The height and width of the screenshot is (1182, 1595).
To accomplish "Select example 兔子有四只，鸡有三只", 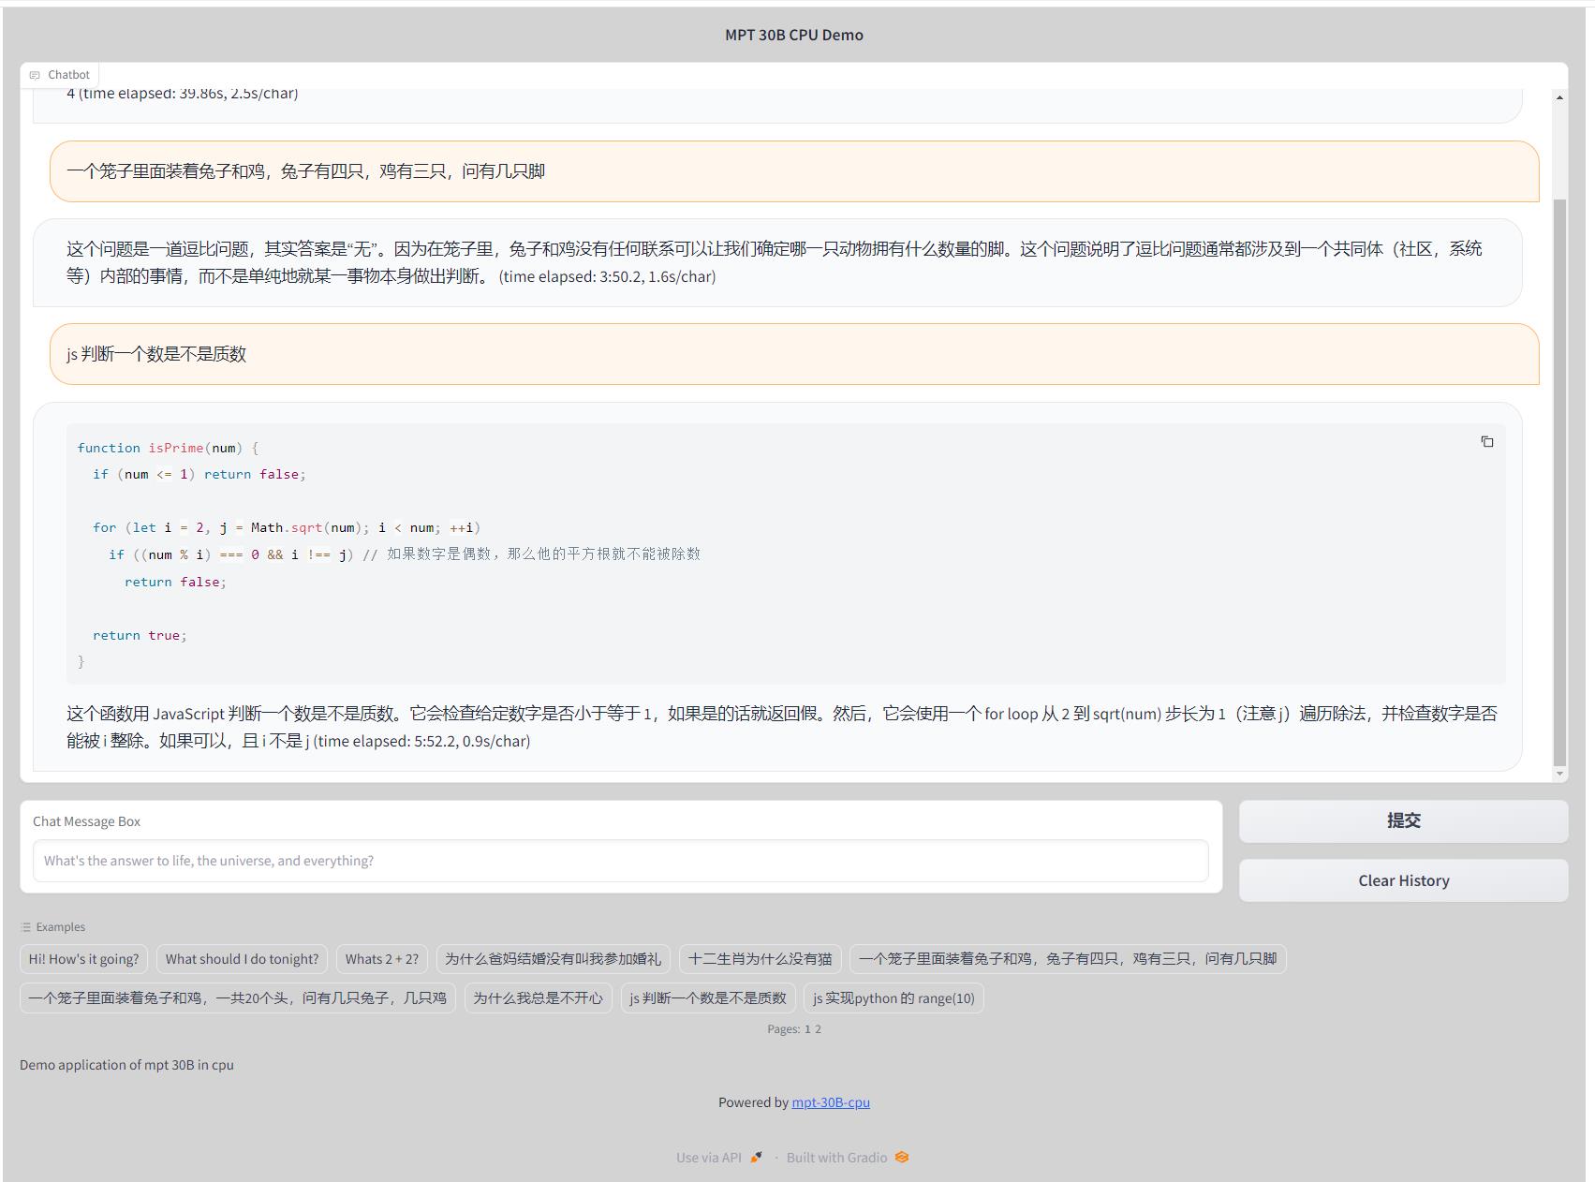I will pos(1068,959).
